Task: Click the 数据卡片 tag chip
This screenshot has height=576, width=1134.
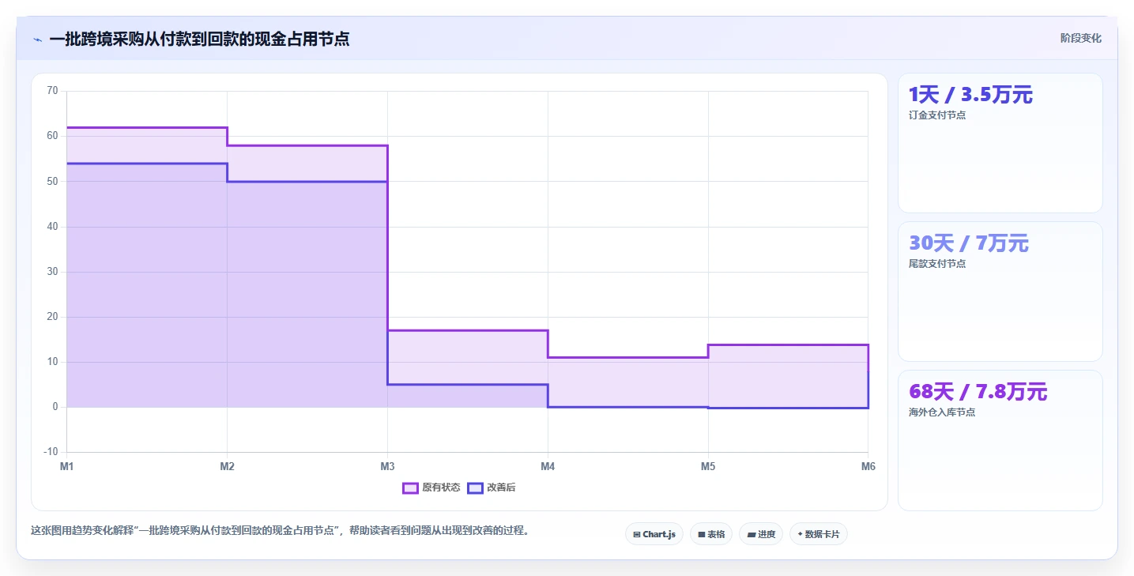Action: click(x=819, y=534)
